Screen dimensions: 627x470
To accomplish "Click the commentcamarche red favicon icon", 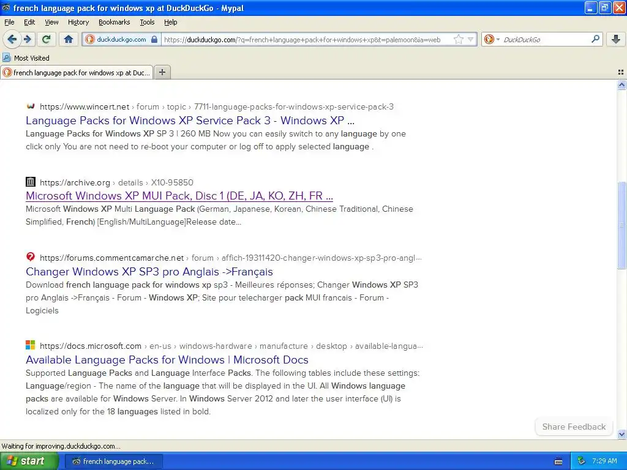I will pos(31,256).
